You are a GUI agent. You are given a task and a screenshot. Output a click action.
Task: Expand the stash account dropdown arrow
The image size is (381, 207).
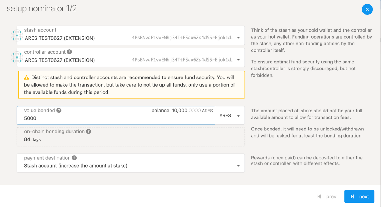click(x=238, y=38)
